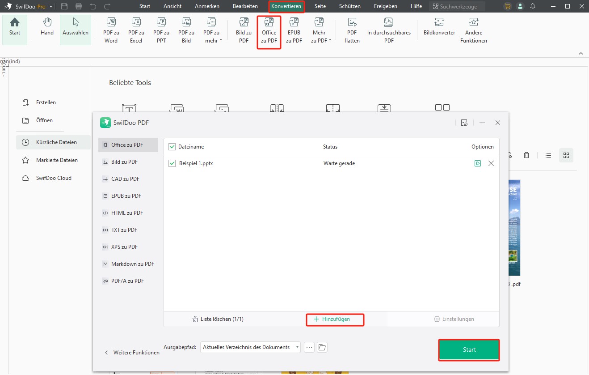Open the user account icon
This screenshot has width=589, height=375.
tap(520, 6)
